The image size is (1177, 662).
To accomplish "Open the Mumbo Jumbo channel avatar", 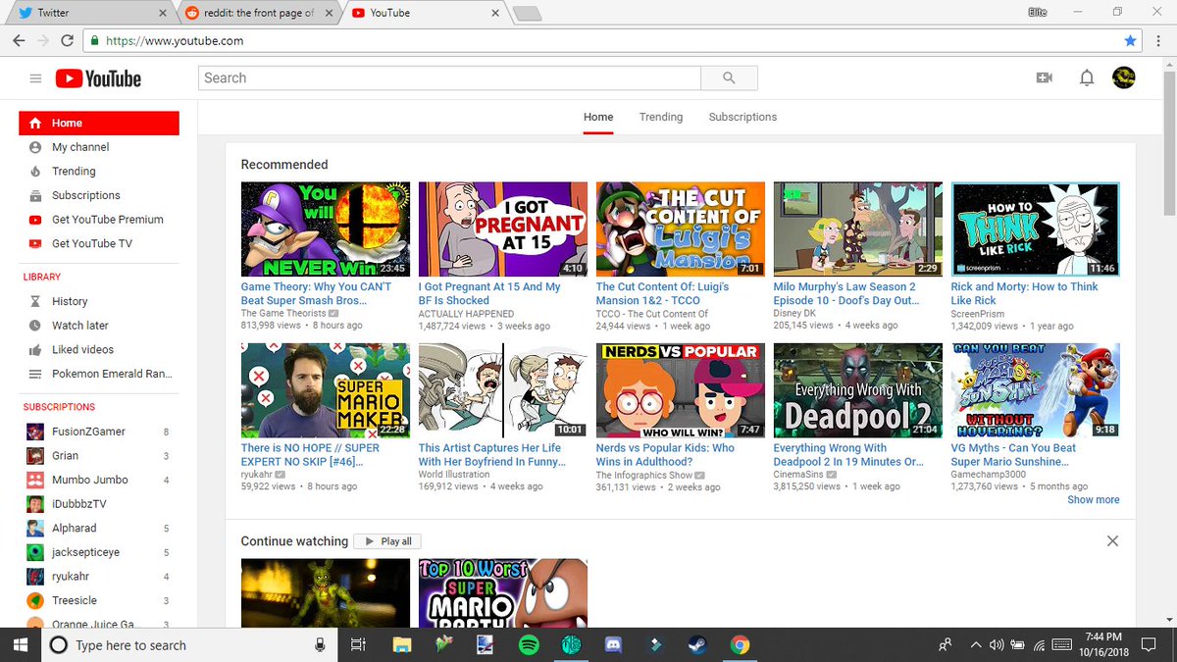I will (35, 480).
